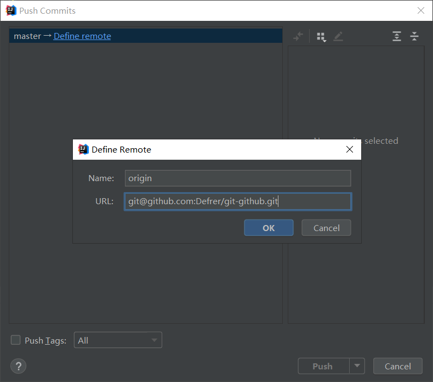Close the Define Remote dialog with X
This screenshot has width=433, height=382.
(350, 149)
